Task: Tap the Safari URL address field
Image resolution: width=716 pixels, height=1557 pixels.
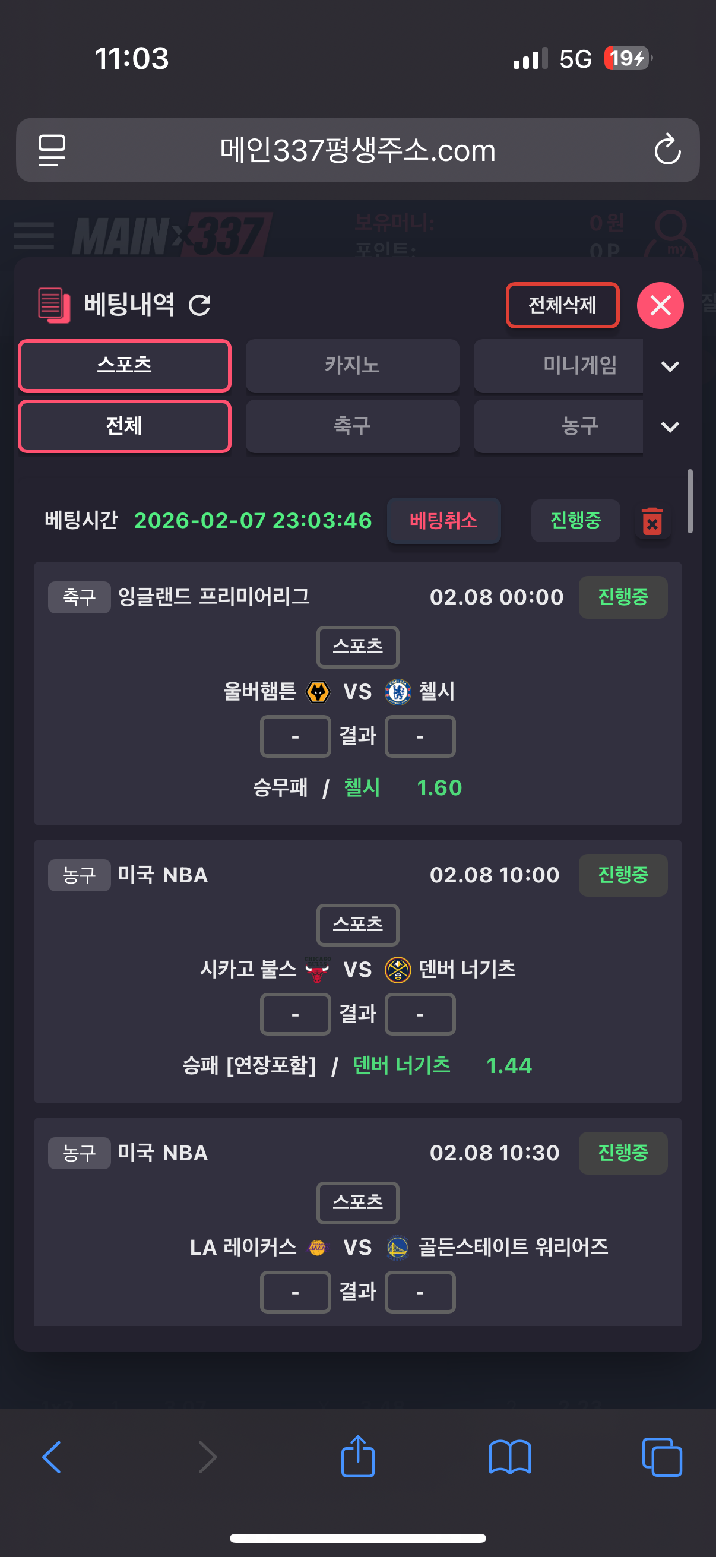Action: point(357,150)
